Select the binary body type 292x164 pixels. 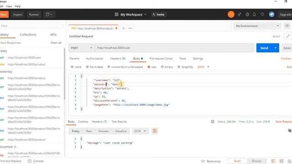tap(167, 67)
